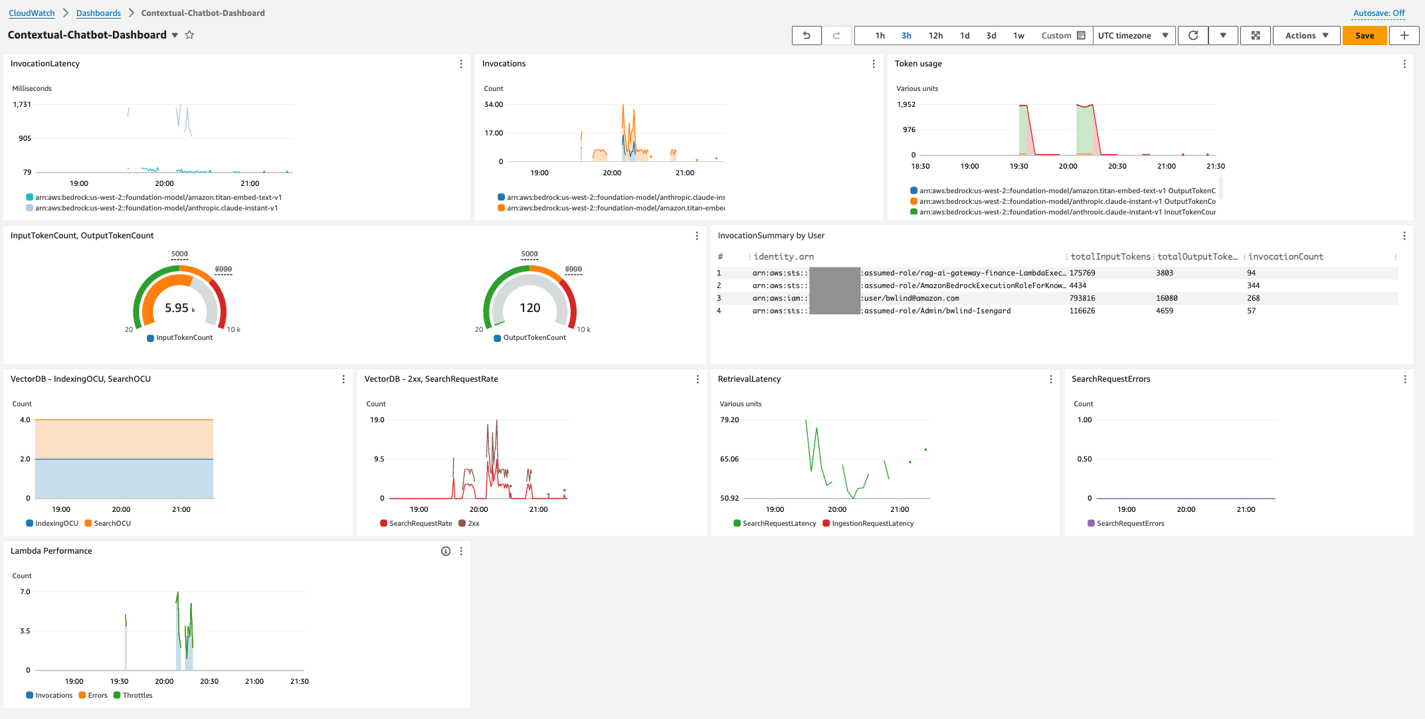Image resolution: width=1425 pixels, height=719 pixels.
Task: Refresh the dashboard data
Action: 1192,35
